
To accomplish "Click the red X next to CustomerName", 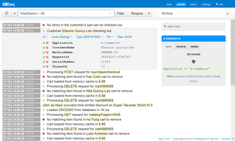I will tap(47, 48).
